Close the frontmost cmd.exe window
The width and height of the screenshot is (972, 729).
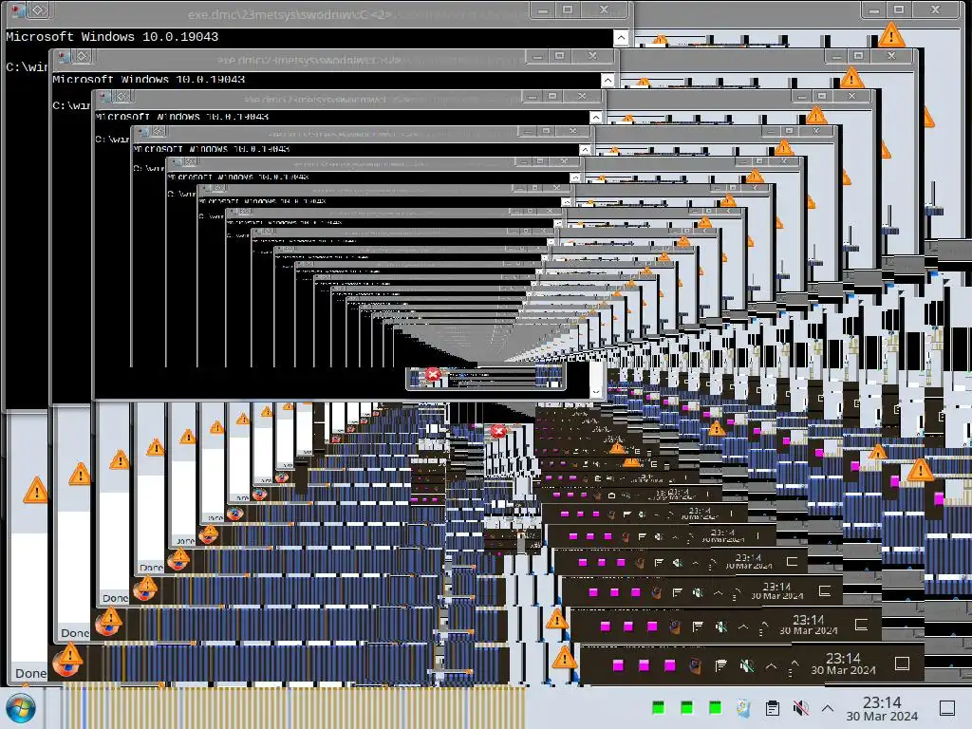603,9
